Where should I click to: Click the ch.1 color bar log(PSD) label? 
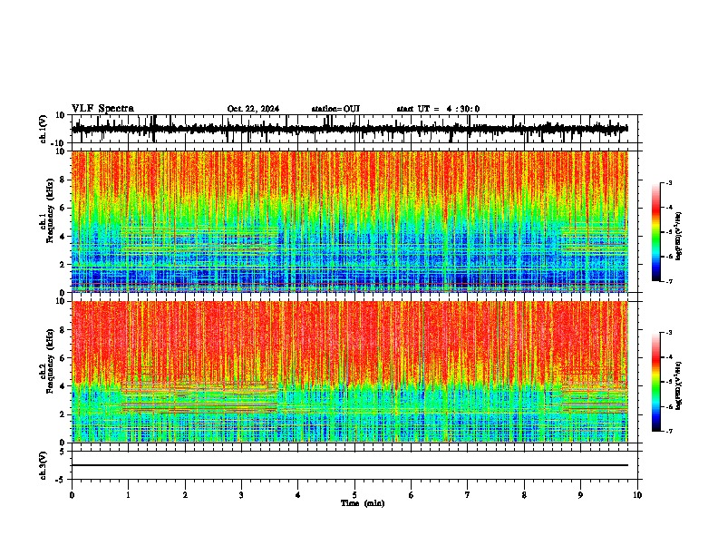point(679,236)
